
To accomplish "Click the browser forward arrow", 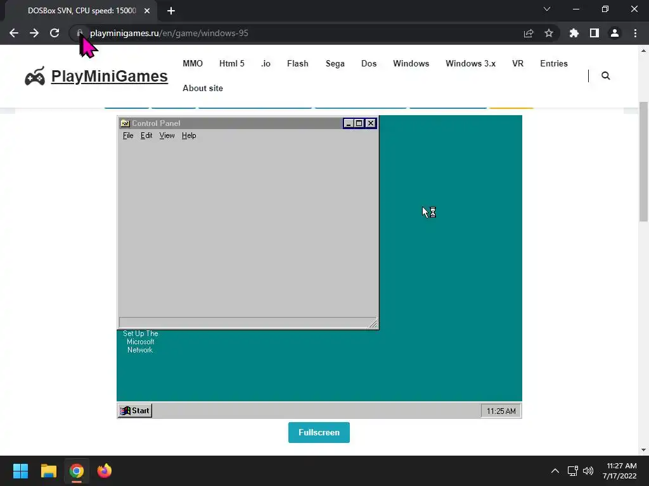I will point(34,33).
